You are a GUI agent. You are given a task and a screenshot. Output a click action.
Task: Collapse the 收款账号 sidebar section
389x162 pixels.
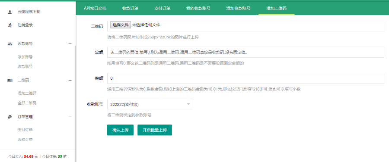[70, 44]
